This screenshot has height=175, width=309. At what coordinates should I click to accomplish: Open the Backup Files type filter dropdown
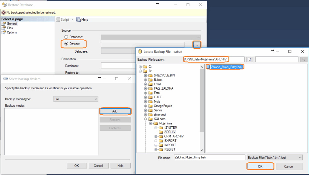[x=274, y=157]
